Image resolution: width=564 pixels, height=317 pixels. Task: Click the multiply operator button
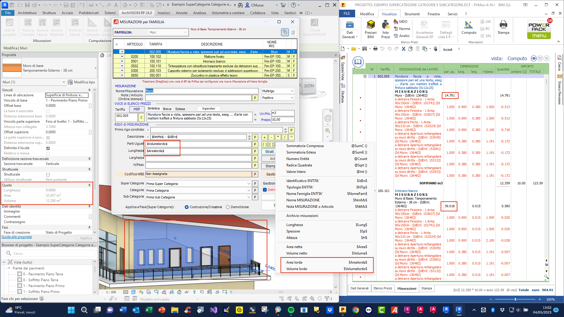[x=278, y=137]
